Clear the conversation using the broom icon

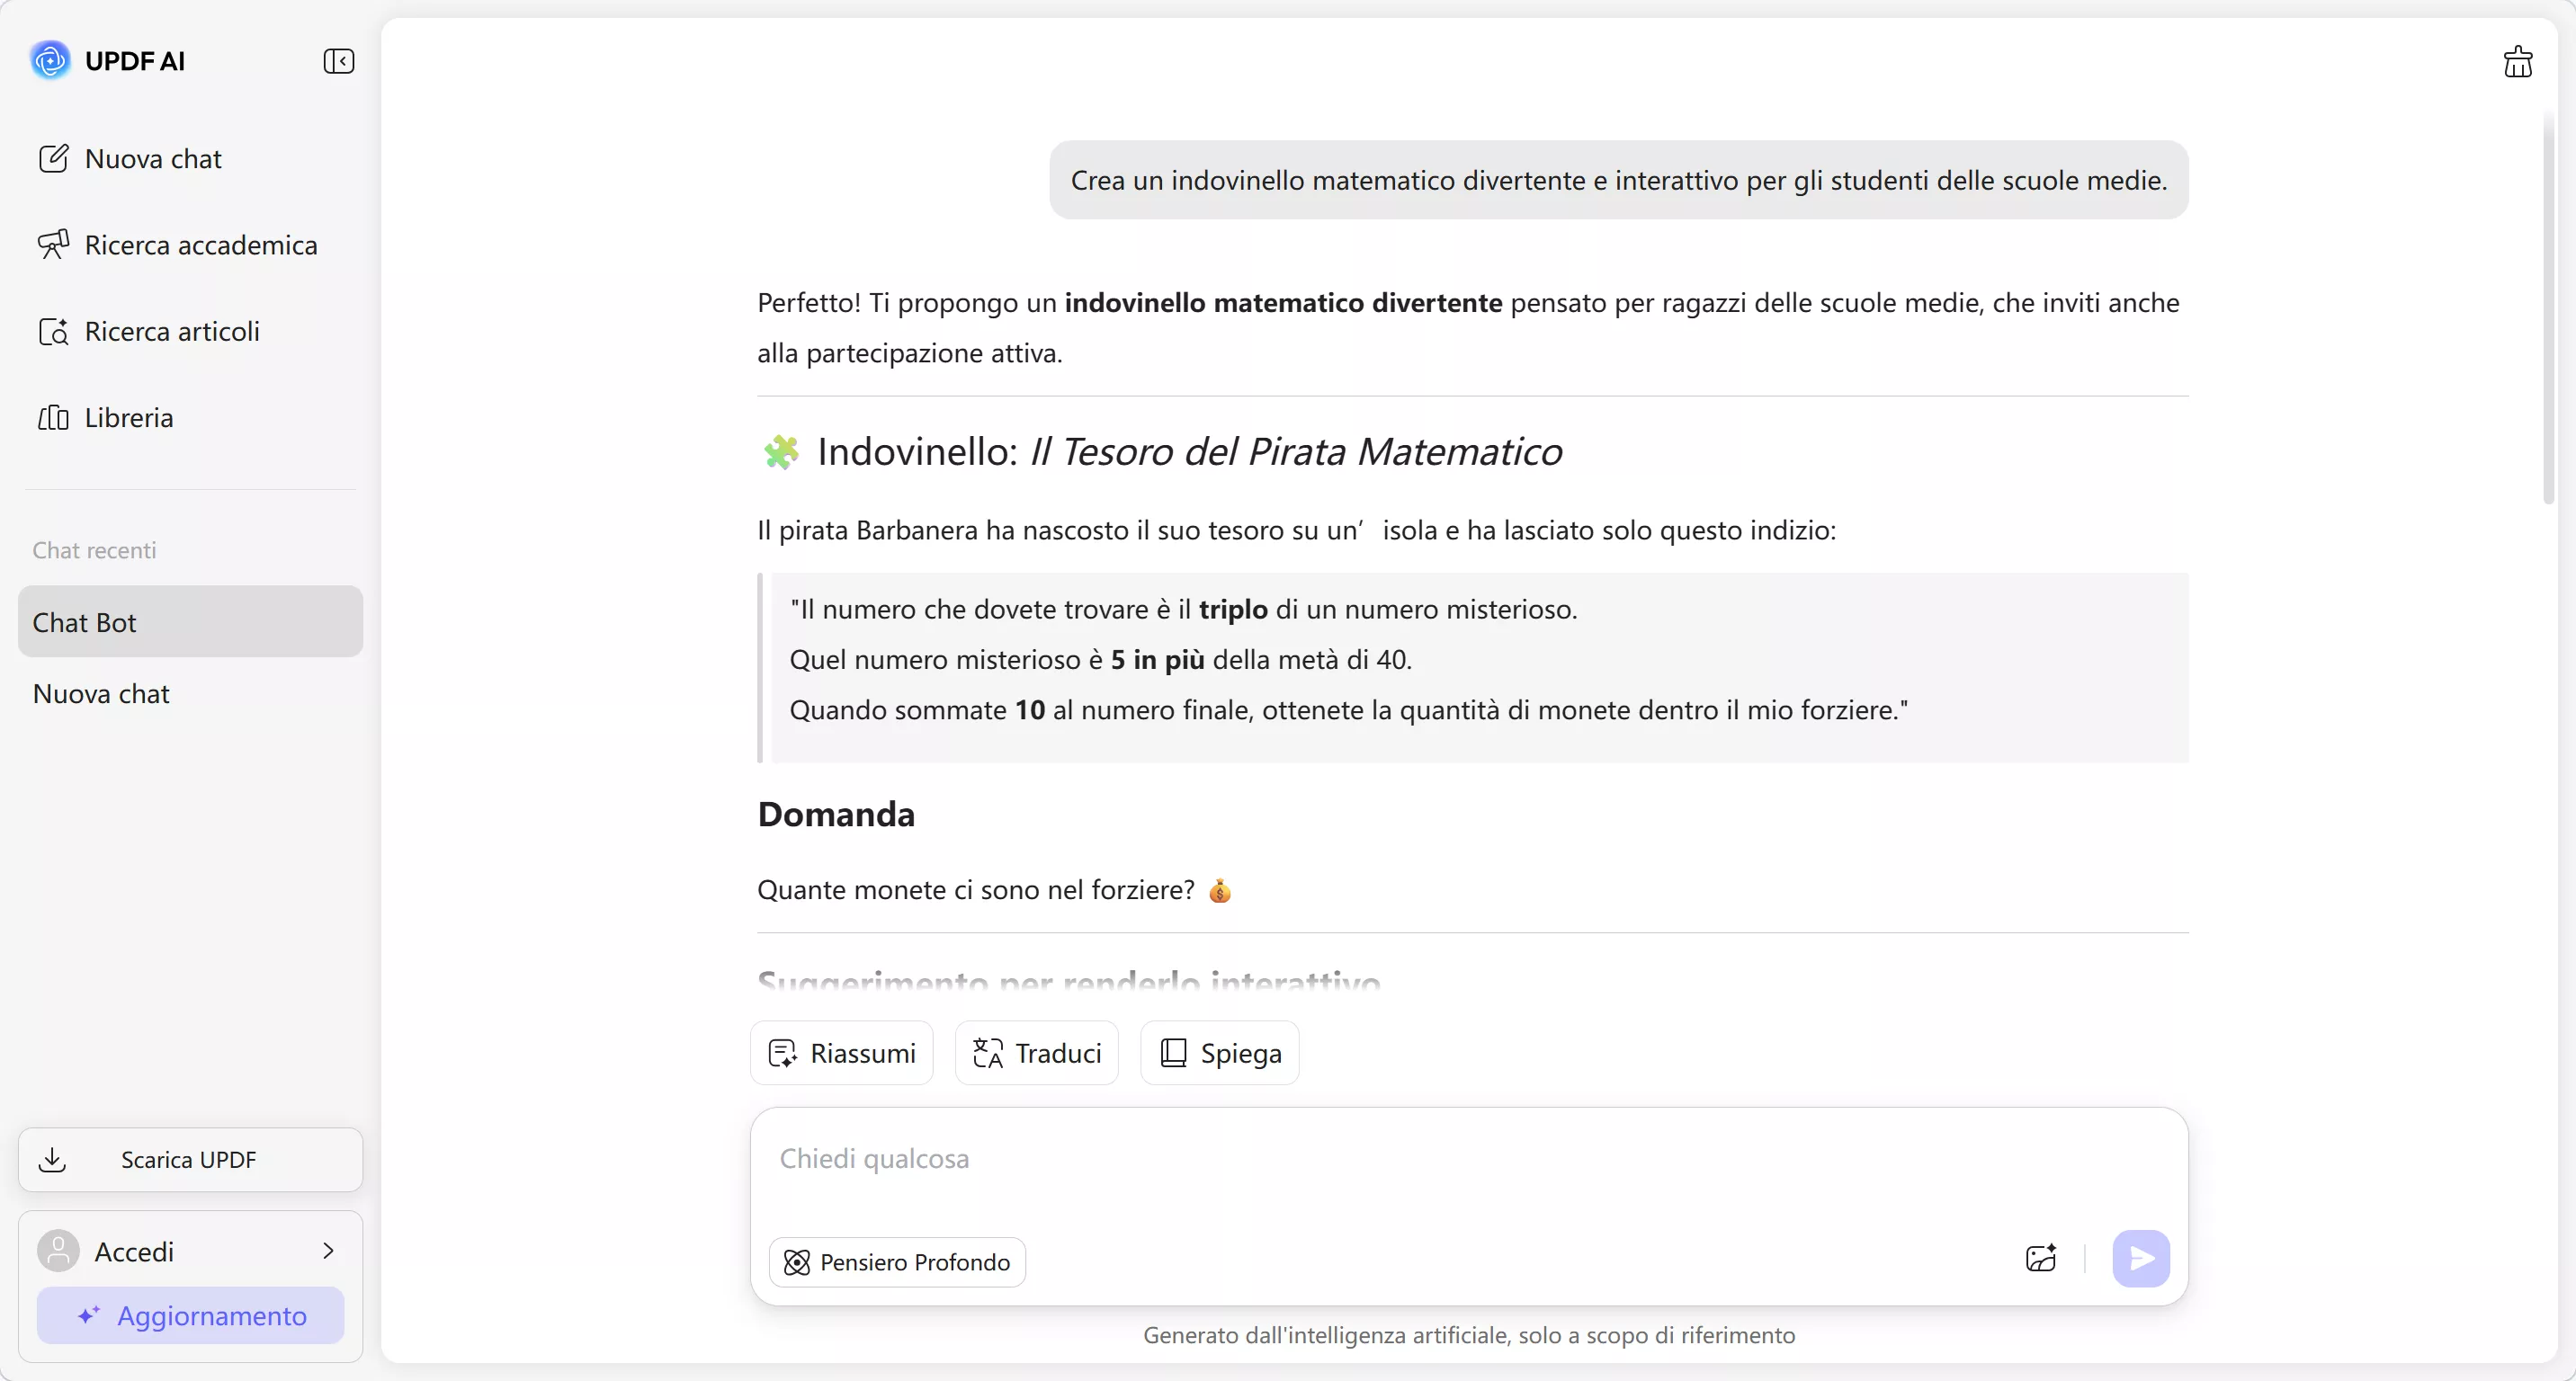tap(2518, 61)
